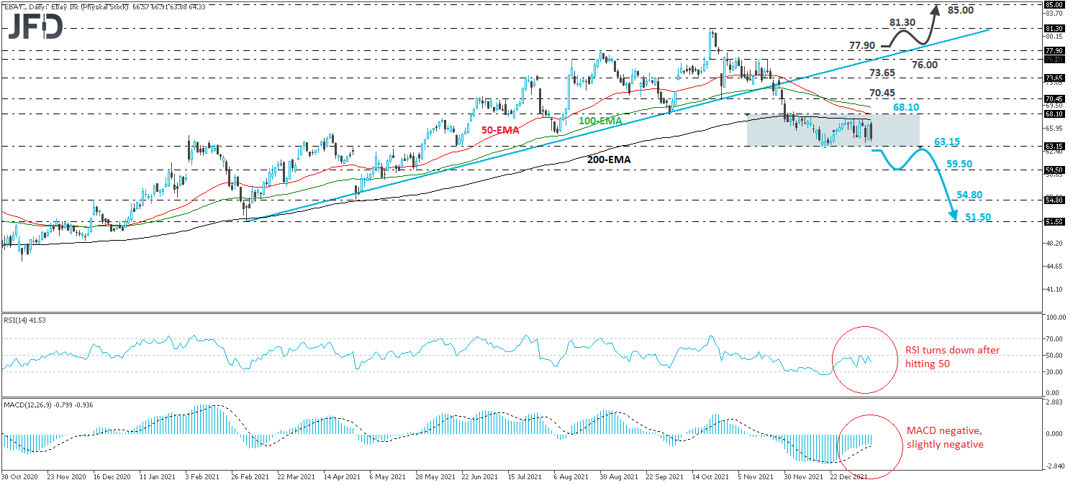
Task: Select the 100-EMA label on the chart
Action: click(x=601, y=121)
